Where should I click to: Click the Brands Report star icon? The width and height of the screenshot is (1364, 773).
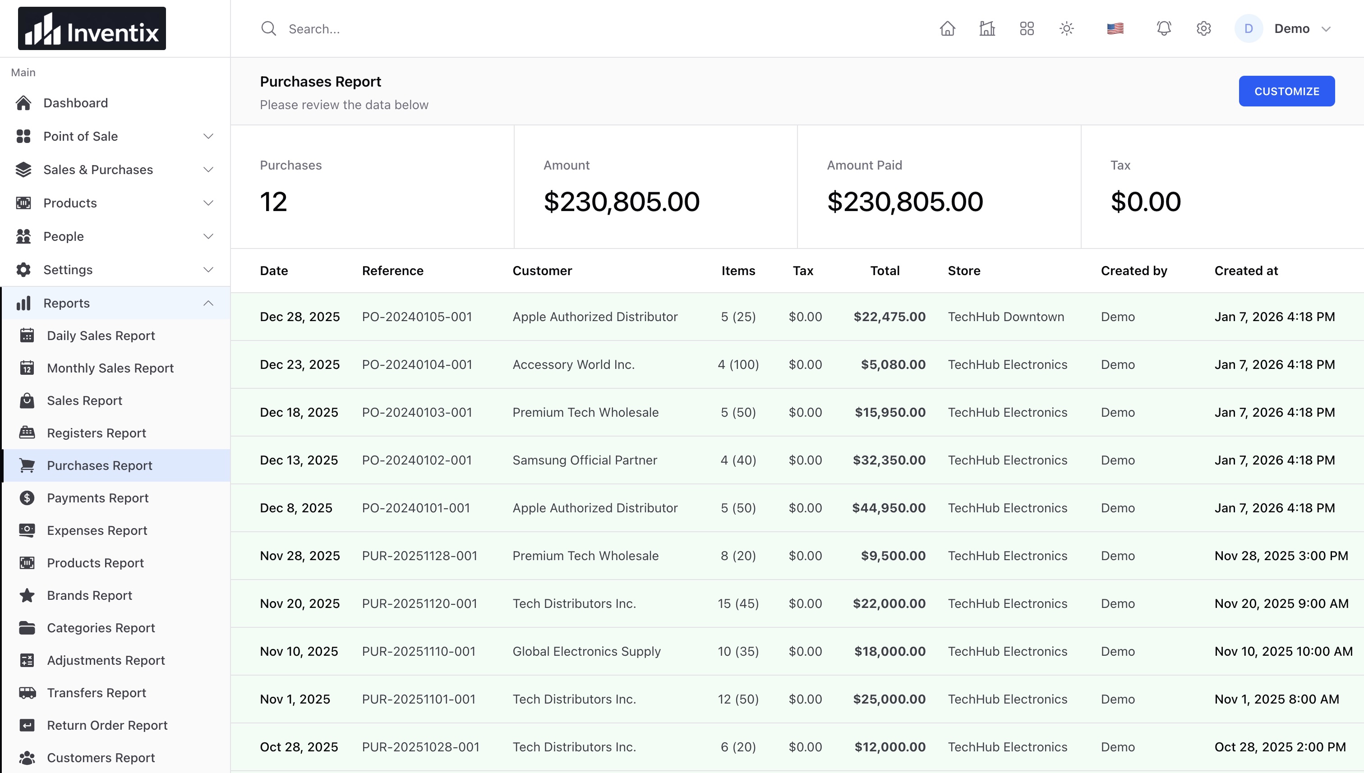pyautogui.click(x=27, y=595)
